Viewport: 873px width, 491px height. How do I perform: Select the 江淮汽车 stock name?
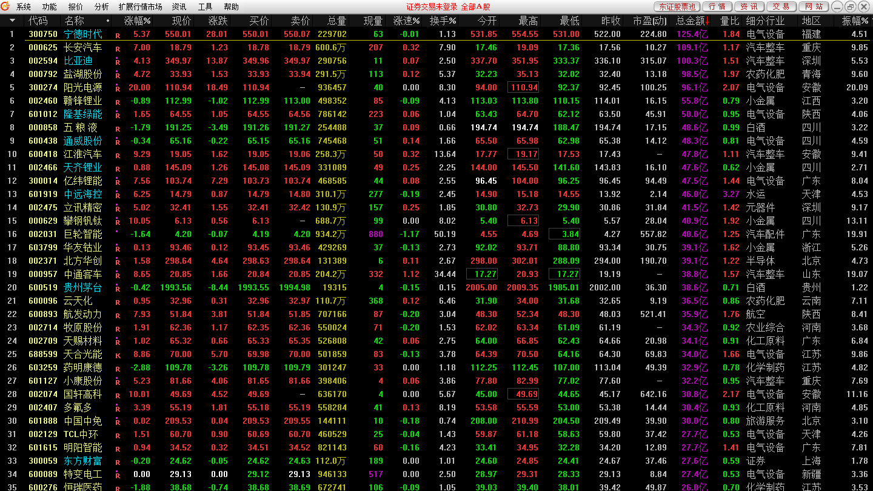coord(83,155)
